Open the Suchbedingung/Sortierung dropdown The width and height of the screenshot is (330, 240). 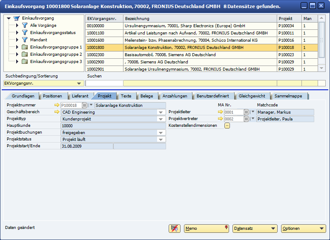coord(79,84)
